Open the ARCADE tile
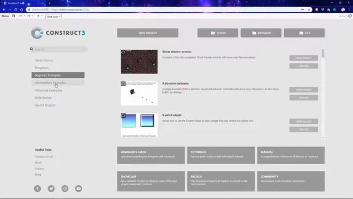353x199 pixels. pos(221,181)
